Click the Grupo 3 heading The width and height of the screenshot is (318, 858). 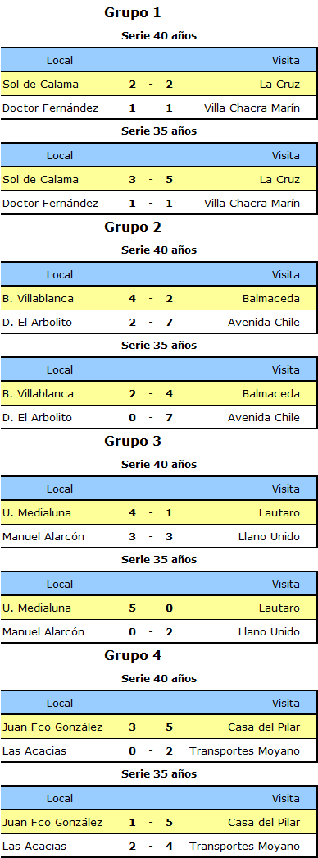132,442
